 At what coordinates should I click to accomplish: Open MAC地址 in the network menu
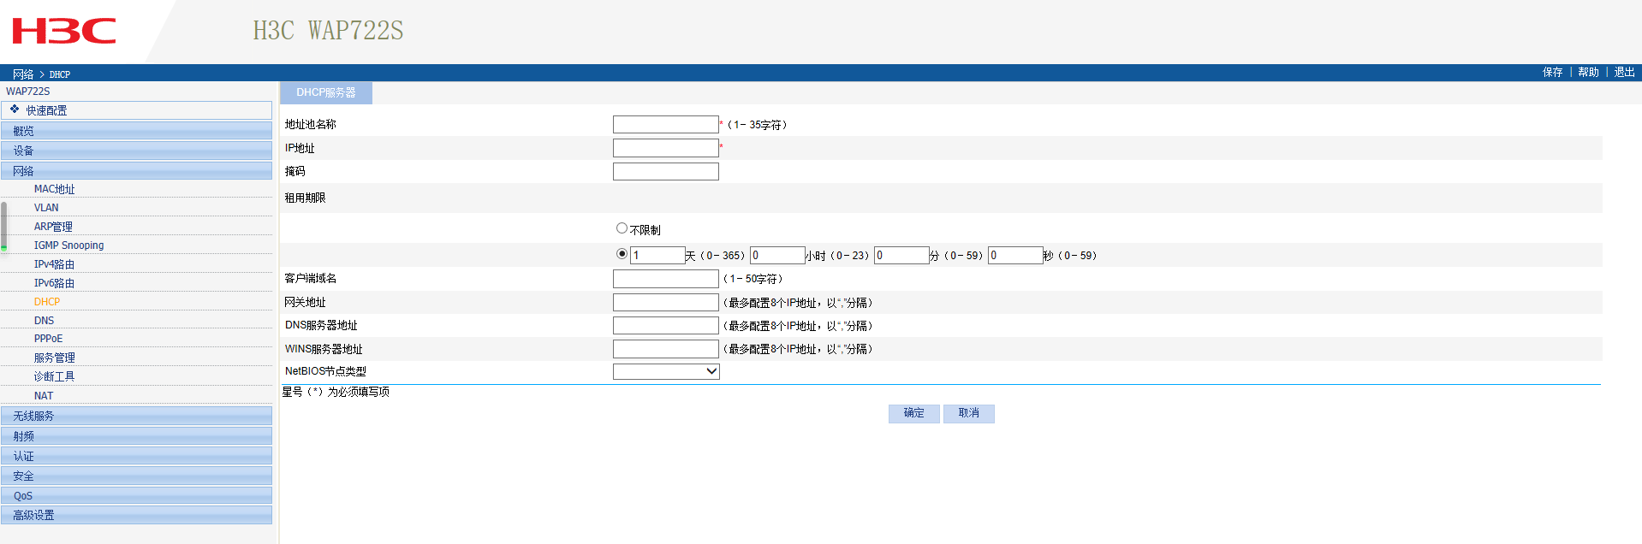point(54,189)
